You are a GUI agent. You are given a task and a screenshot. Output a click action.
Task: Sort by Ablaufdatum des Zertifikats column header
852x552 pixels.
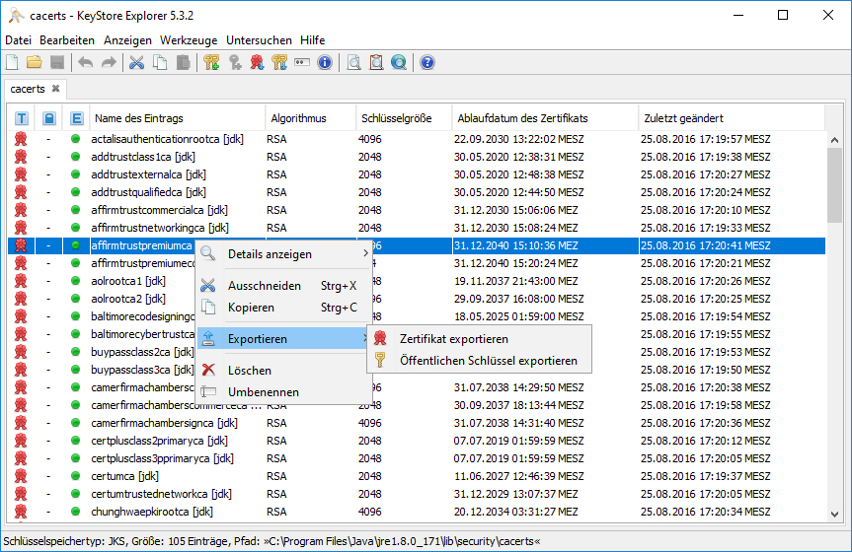coord(545,118)
